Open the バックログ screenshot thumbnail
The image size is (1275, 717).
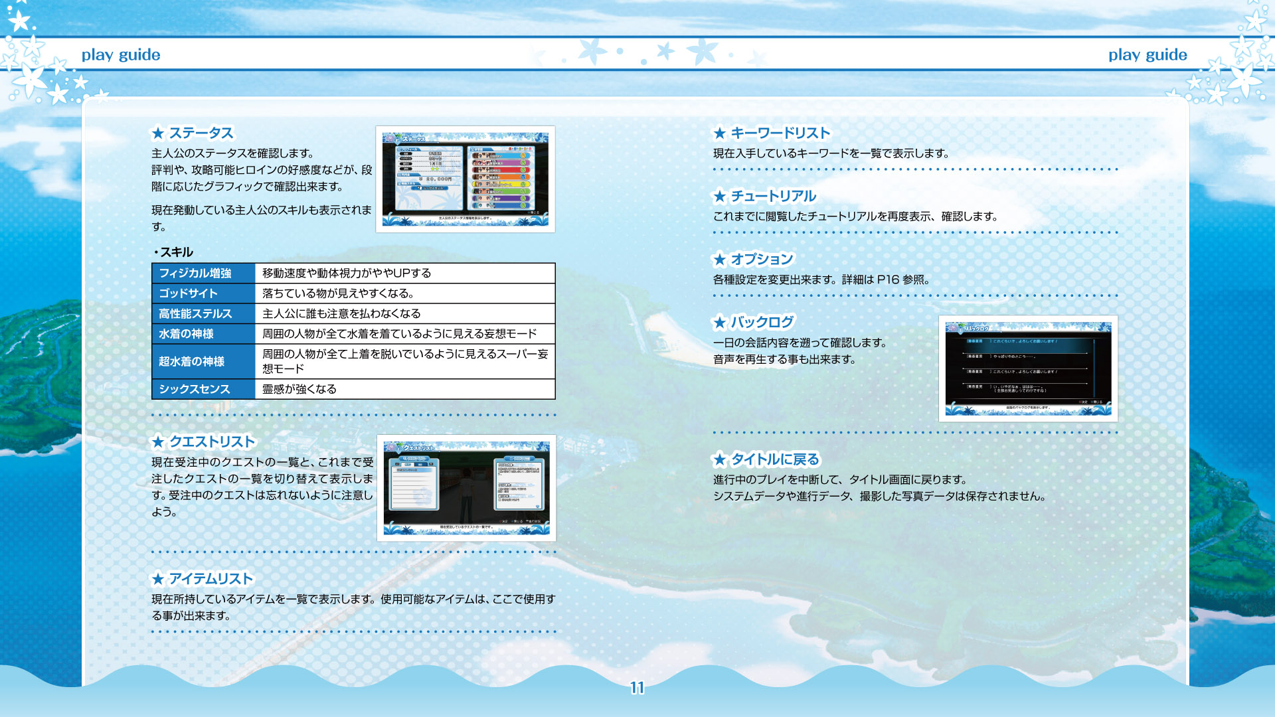tap(1028, 368)
